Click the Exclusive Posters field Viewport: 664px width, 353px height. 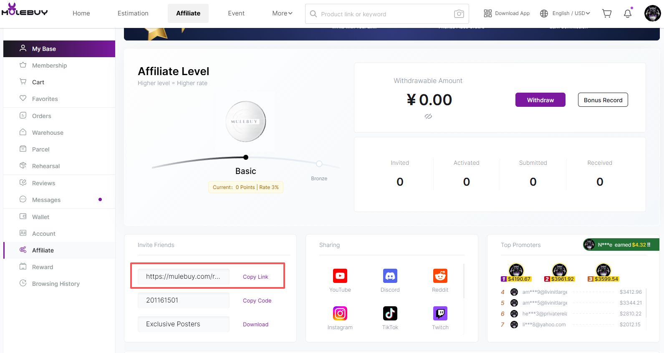coord(184,324)
